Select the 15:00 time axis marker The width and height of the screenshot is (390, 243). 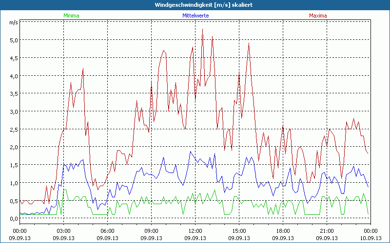(x=239, y=231)
